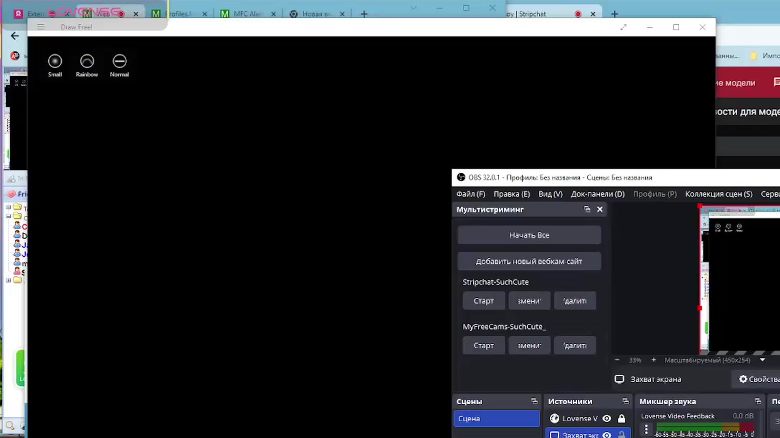Screen dimensions: 780x438
Task: Select the Сцена item in scenes list
Action: click(496, 419)
